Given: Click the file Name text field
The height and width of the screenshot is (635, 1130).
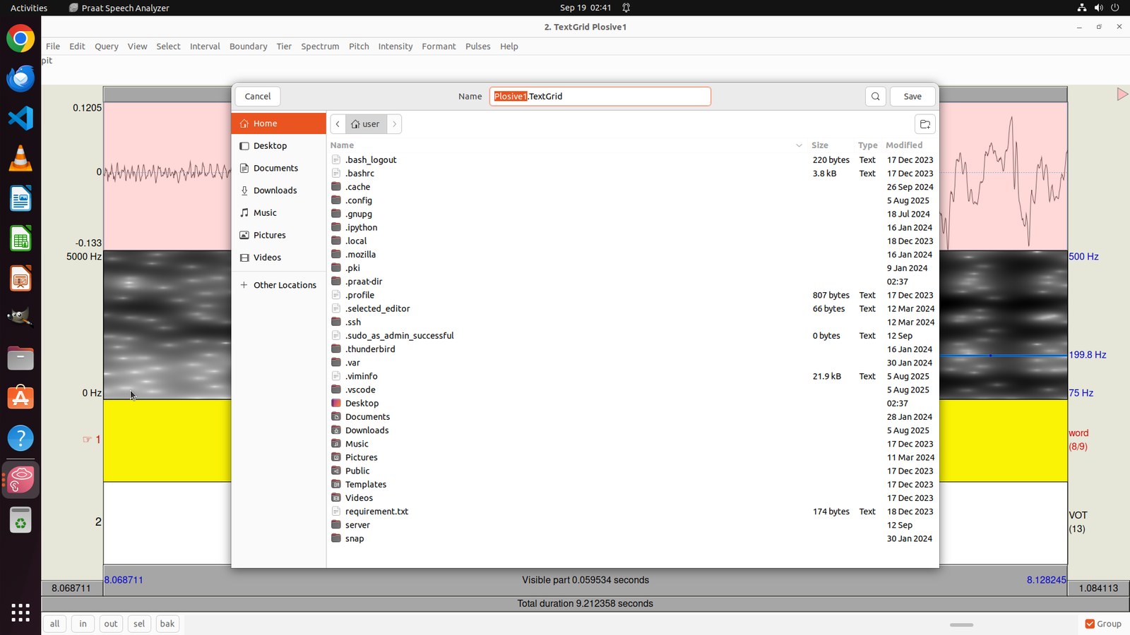Looking at the screenshot, I should click(600, 97).
